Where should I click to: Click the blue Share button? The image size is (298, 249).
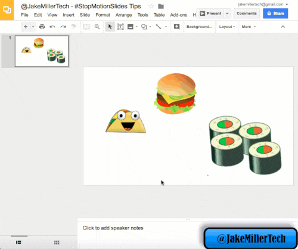275,14
